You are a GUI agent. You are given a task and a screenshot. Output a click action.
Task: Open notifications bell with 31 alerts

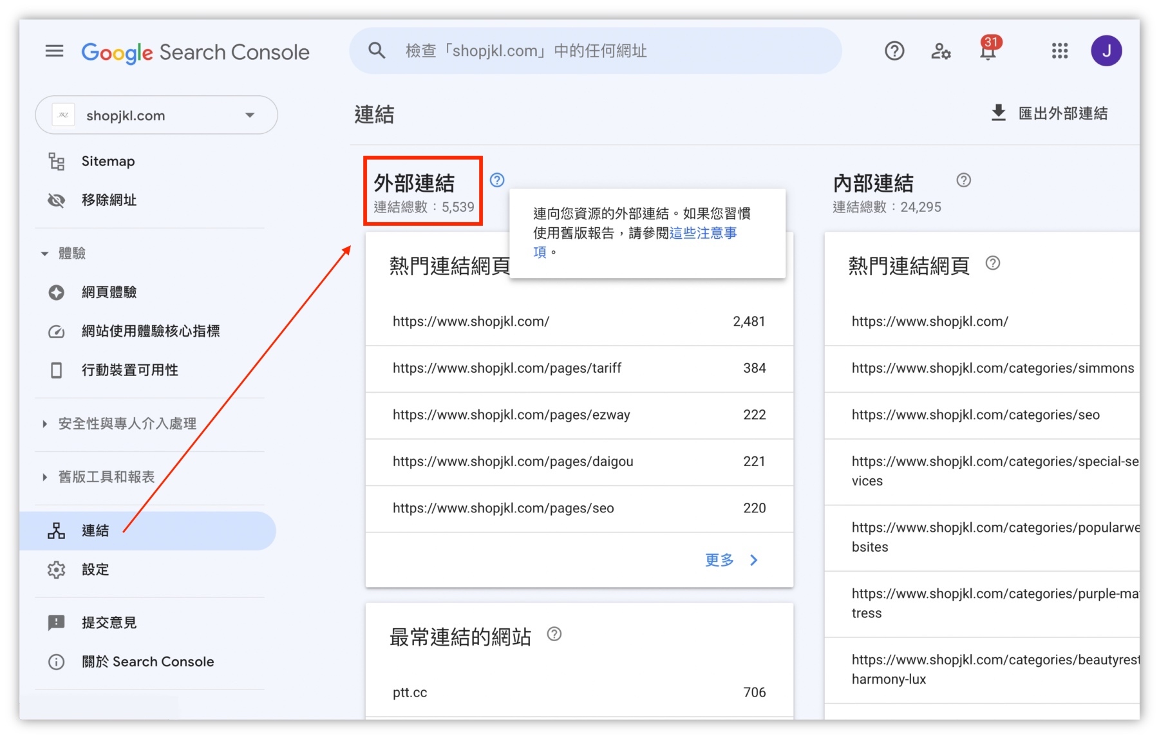tap(988, 51)
